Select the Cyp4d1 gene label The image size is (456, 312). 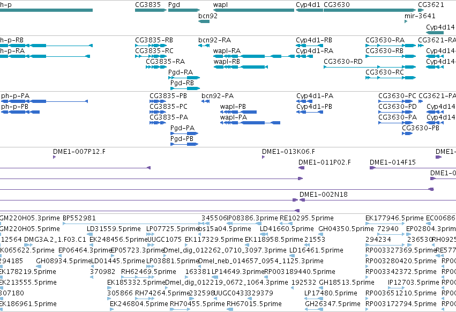[x=308, y=5]
